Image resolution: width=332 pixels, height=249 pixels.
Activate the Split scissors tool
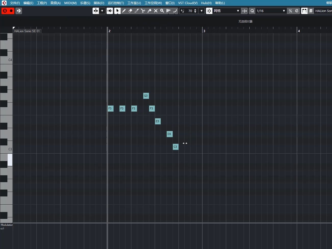pos(143,11)
